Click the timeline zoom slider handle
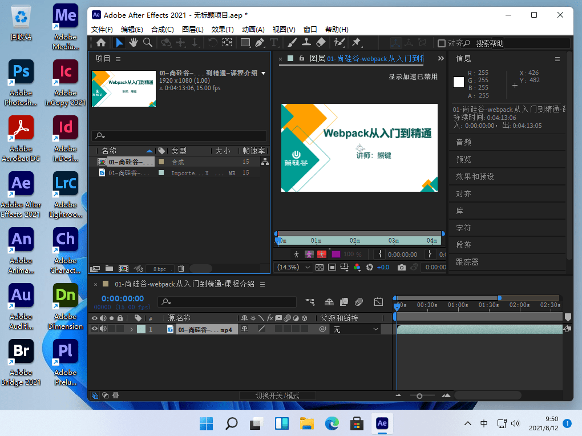This screenshot has width=582, height=436. click(x=419, y=396)
